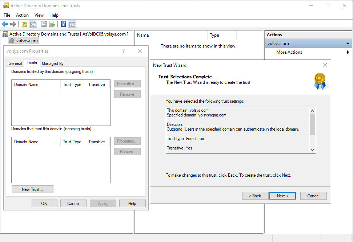353x242 pixels.
Task: Open the Action menu
Action: click(22, 15)
